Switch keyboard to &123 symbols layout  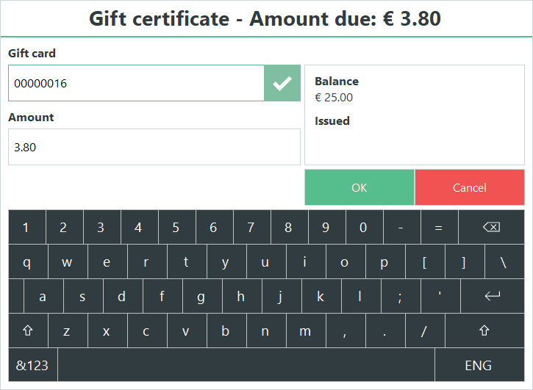point(32,365)
